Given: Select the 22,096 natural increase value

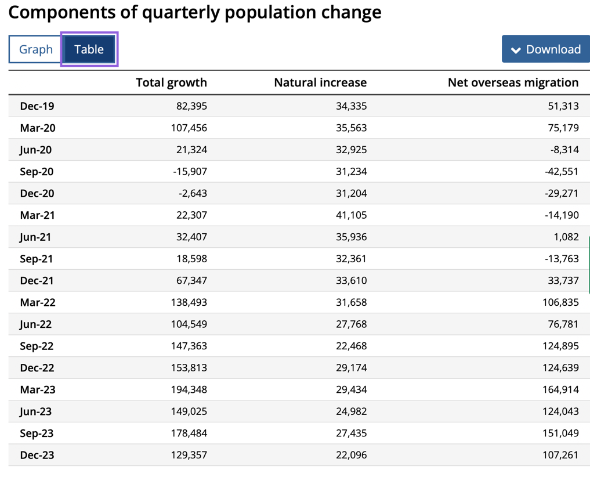Looking at the screenshot, I should 351,455.
